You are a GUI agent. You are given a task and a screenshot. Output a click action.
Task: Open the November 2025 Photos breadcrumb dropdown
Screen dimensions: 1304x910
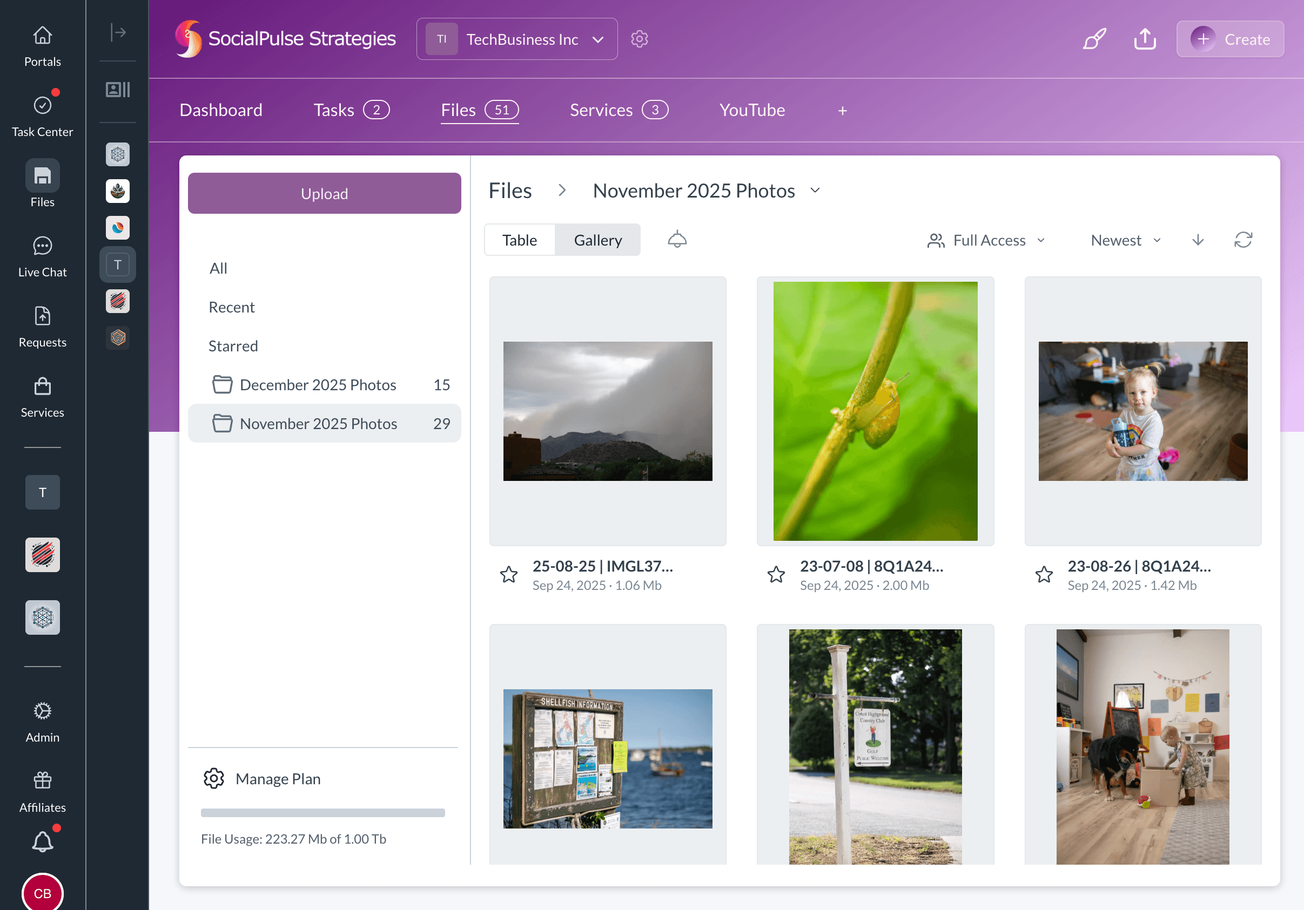click(x=815, y=191)
